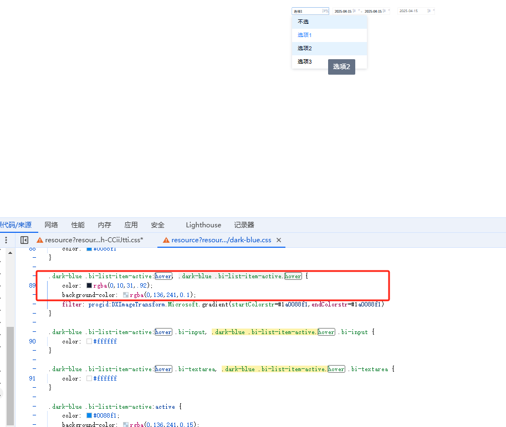Image resolution: width=506 pixels, height=427 pixels.
Task: Open swatch for rgba(0,136,241,0.15) background-color
Action: pyautogui.click(x=126, y=424)
